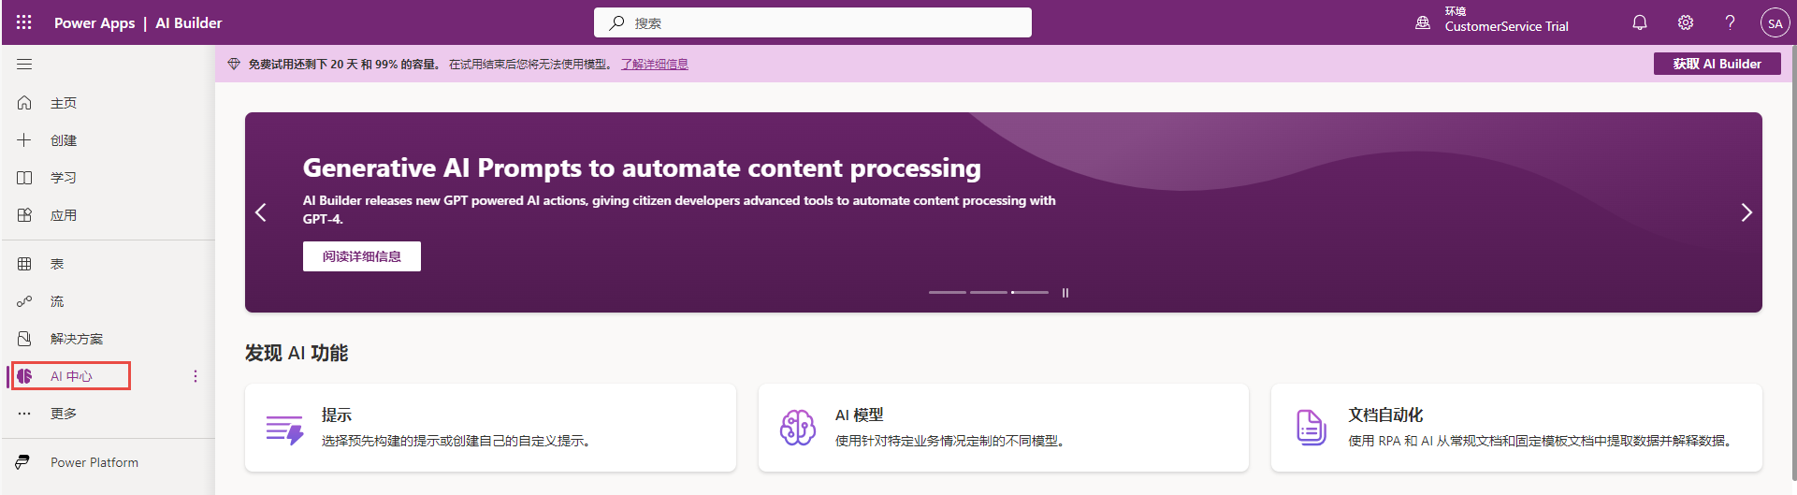Screen dimensions: 1797x495
Task: Open the 提示 card title
Action: [x=337, y=415]
